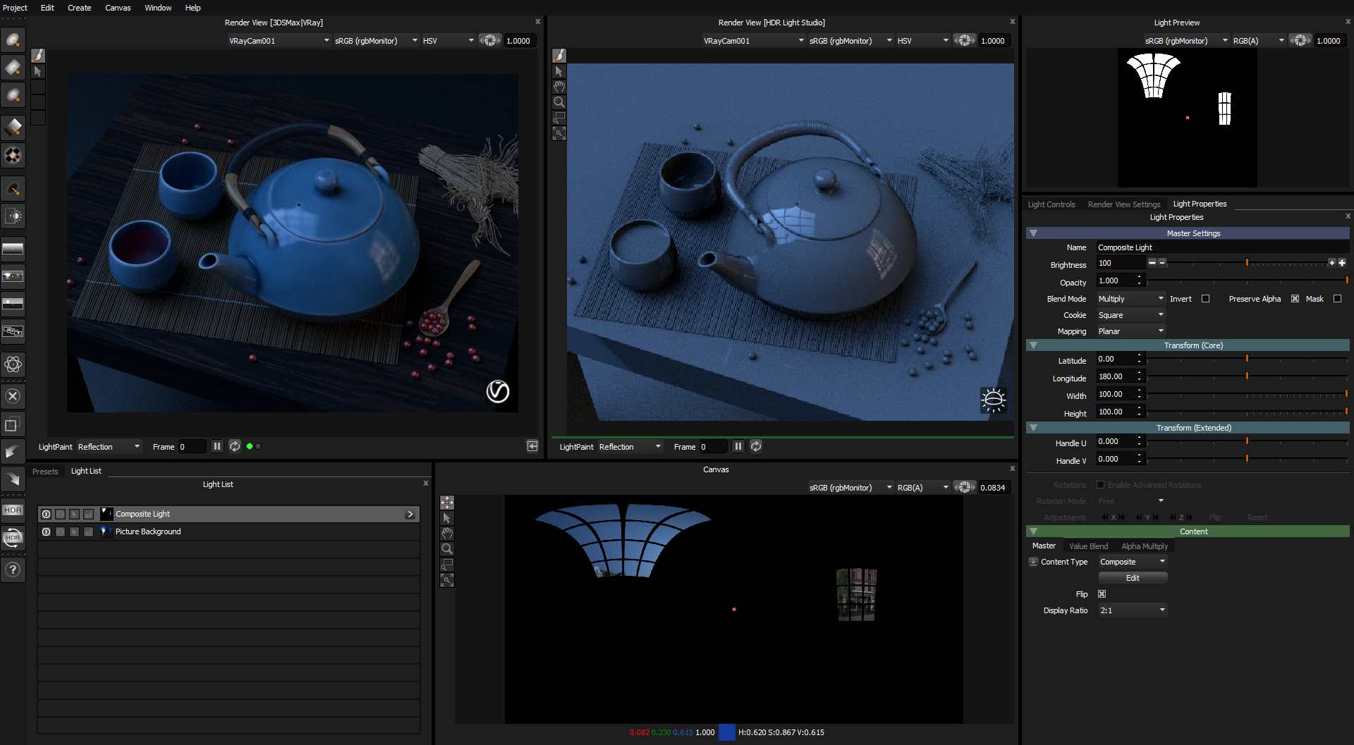Click the sun overlay icon in the HDR Light Studio render
Viewport: 1354px width, 745px height.
(x=993, y=400)
